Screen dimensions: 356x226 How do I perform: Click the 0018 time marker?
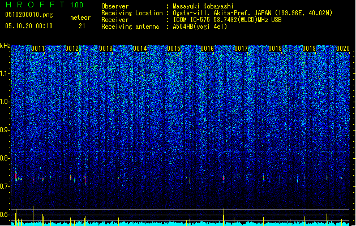click(275, 49)
